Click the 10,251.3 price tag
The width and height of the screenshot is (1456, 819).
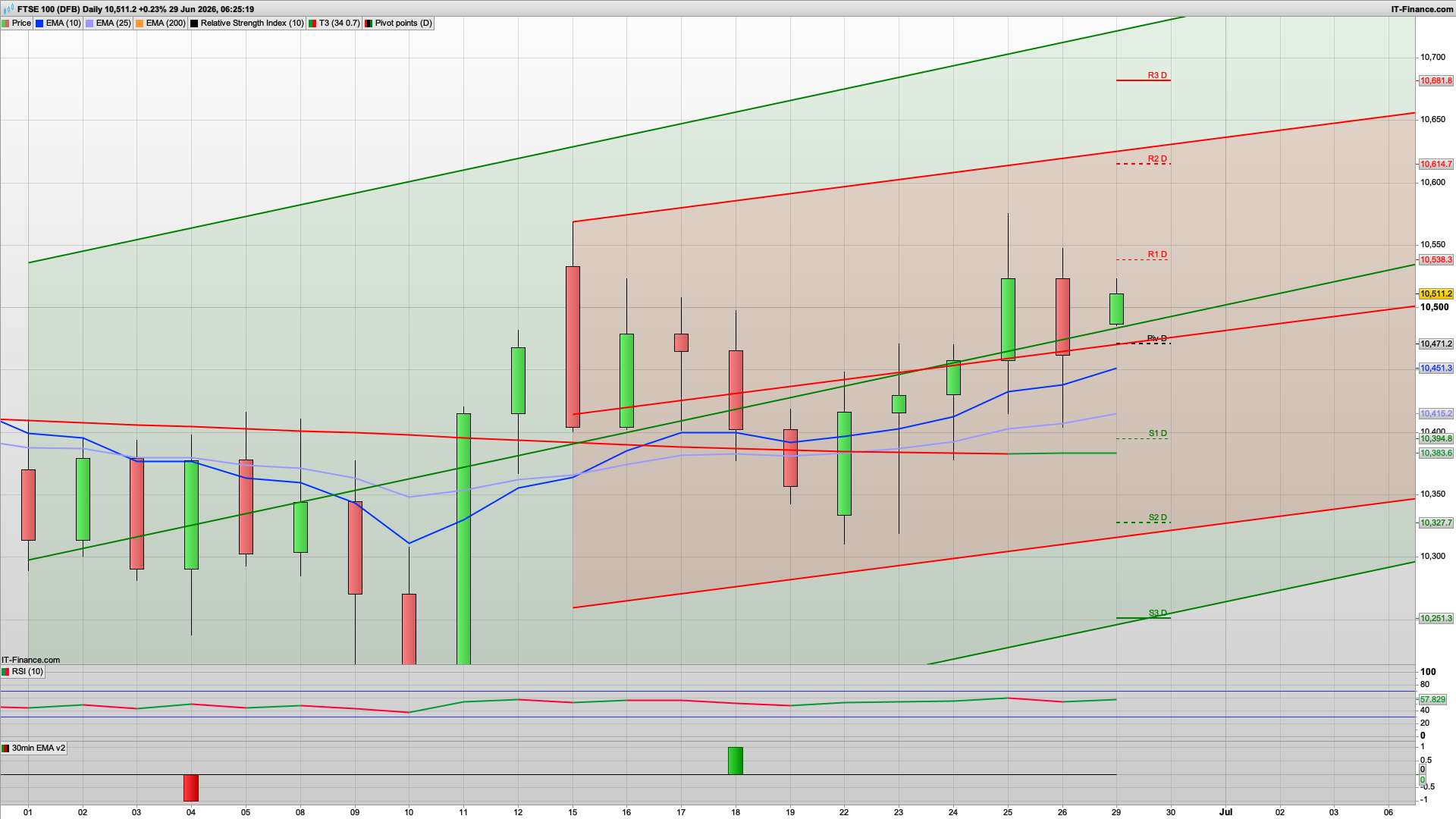coord(1436,619)
